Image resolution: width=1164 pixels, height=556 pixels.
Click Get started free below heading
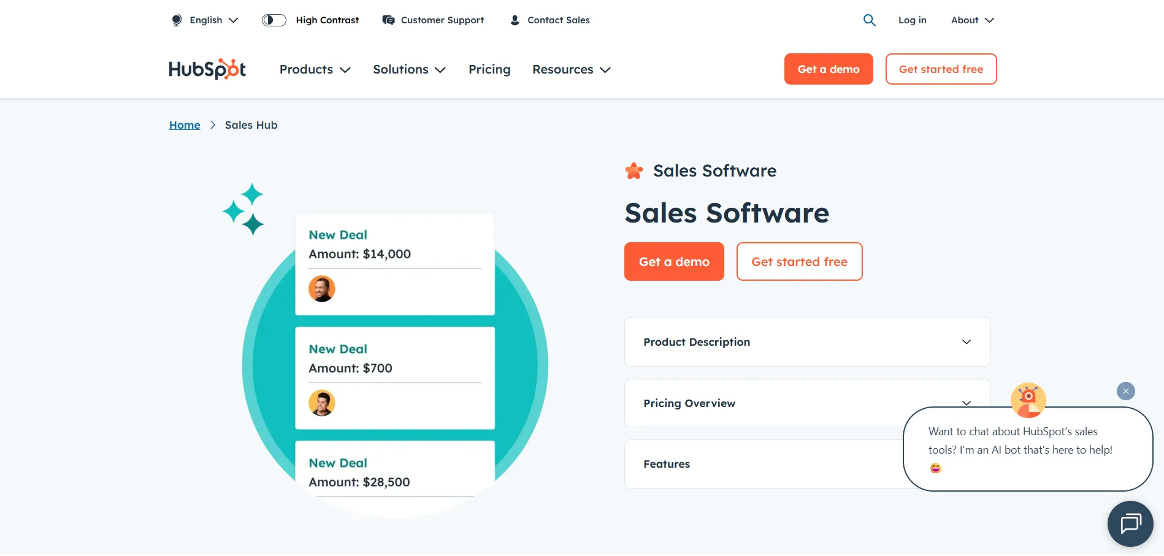click(x=799, y=262)
